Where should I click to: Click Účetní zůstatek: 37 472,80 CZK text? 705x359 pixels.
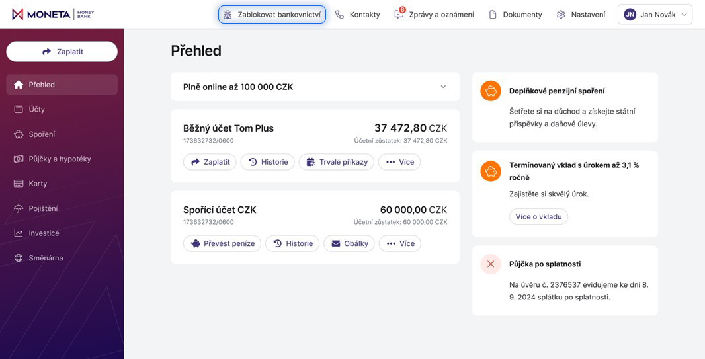[401, 141]
